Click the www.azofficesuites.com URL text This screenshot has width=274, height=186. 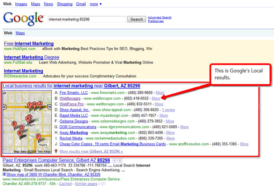click(x=189, y=144)
